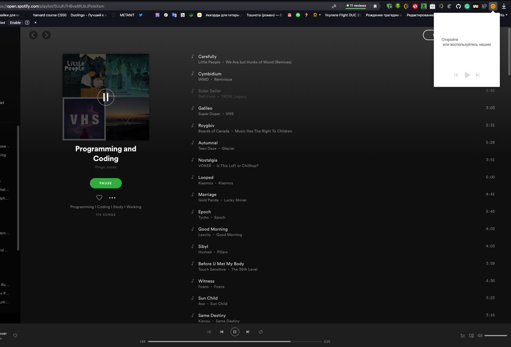Select the Sibyl track title
Viewport: 511px width, 347px height.
[x=204, y=246]
